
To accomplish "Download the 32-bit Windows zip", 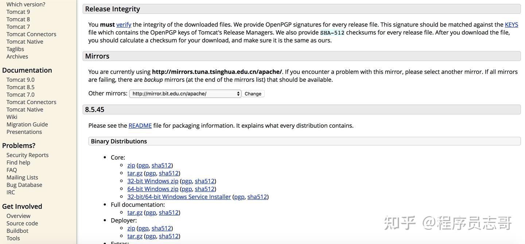I will click(x=153, y=181).
